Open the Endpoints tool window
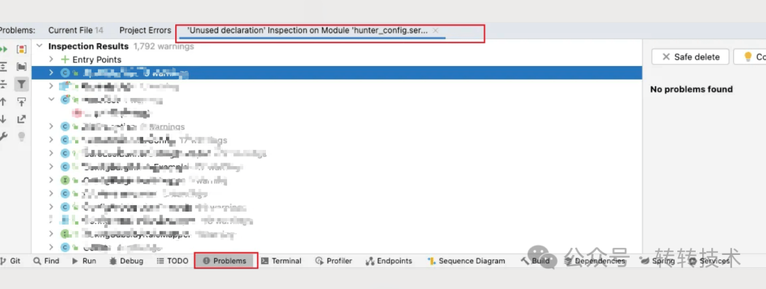The width and height of the screenshot is (766, 289). point(389,261)
